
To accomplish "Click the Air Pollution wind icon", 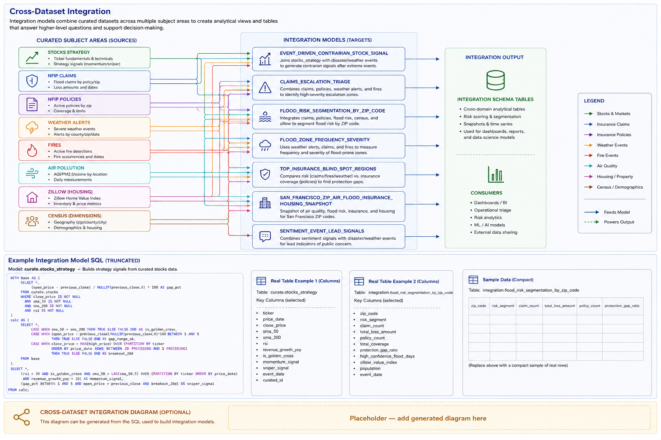I will [x=32, y=173].
